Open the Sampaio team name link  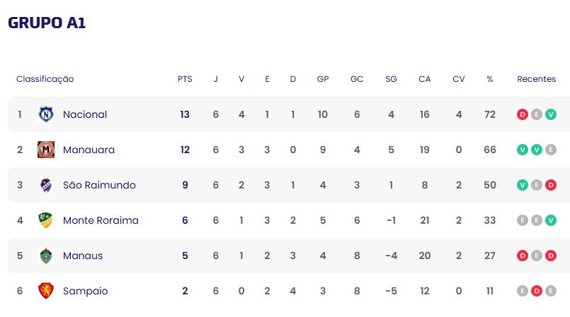[x=86, y=291]
